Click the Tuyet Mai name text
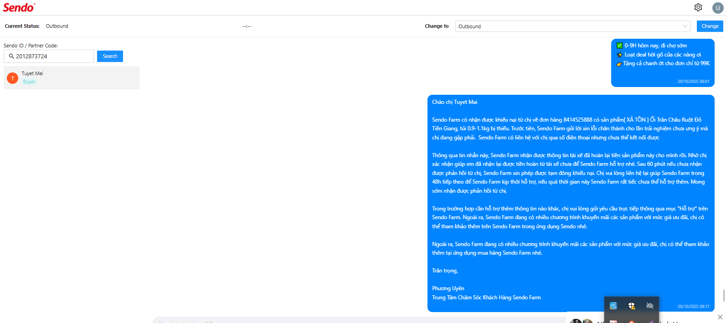This screenshot has width=726, height=323. [x=32, y=73]
